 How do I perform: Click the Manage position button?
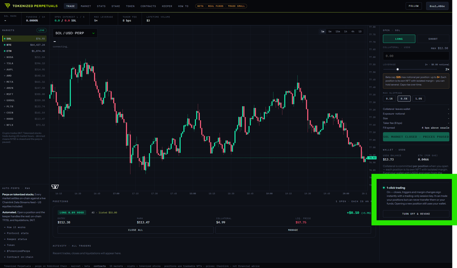pyautogui.click(x=293, y=230)
